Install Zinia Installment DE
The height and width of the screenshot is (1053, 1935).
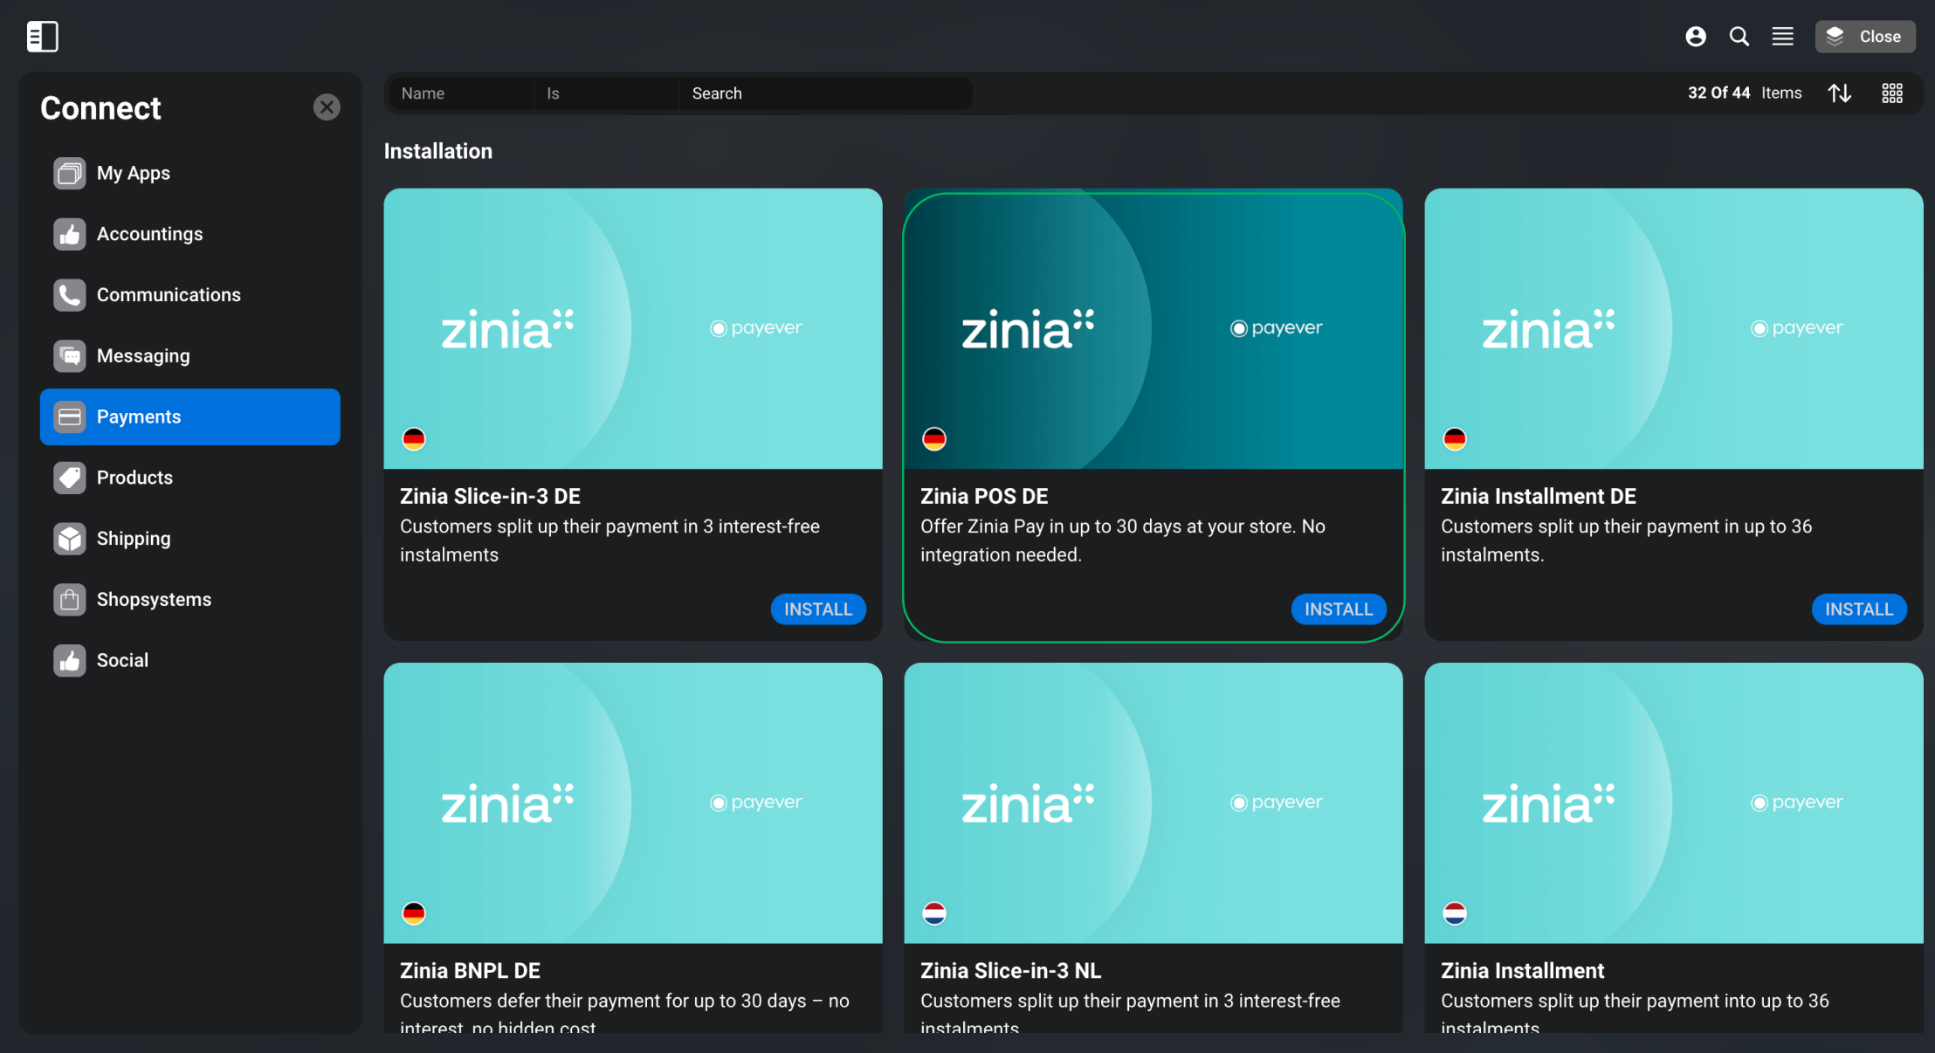[x=1859, y=609]
